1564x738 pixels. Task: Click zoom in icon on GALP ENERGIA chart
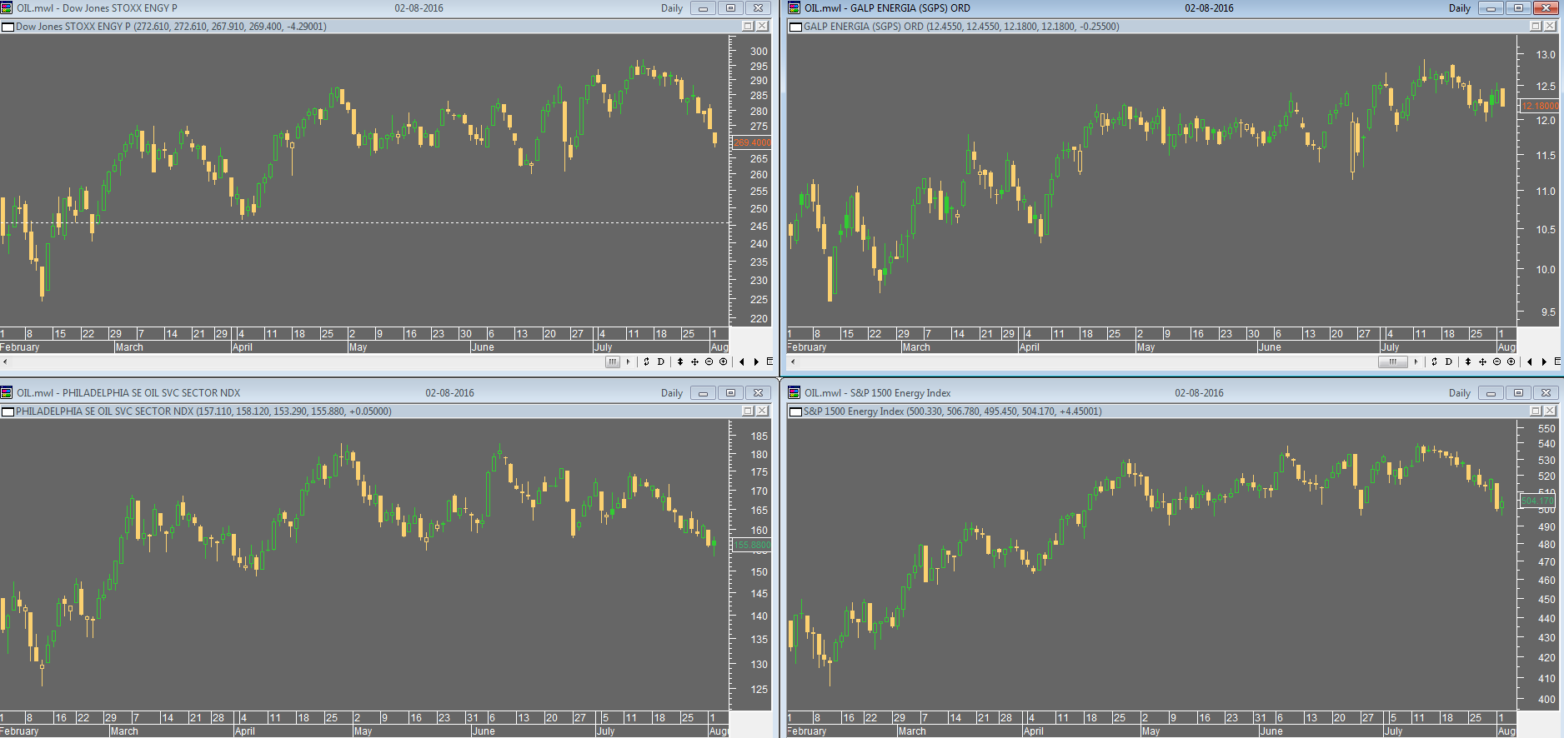point(1511,362)
